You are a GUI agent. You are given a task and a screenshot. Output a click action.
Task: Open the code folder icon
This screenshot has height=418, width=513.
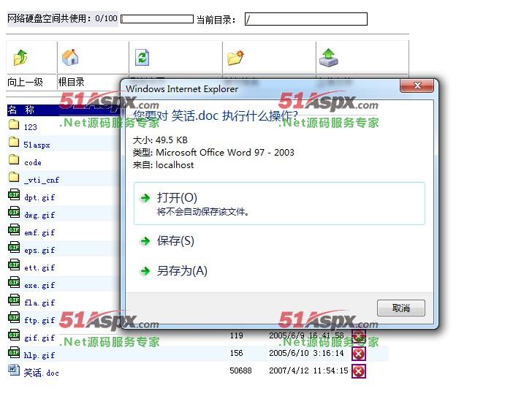click(14, 159)
